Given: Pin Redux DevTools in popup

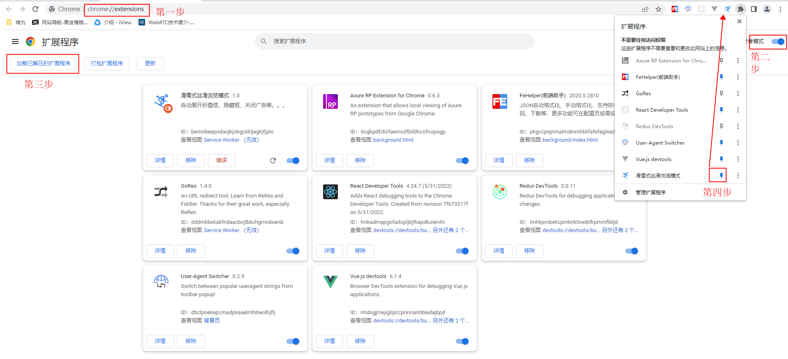Looking at the screenshot, I should click(x=721, y=126).
